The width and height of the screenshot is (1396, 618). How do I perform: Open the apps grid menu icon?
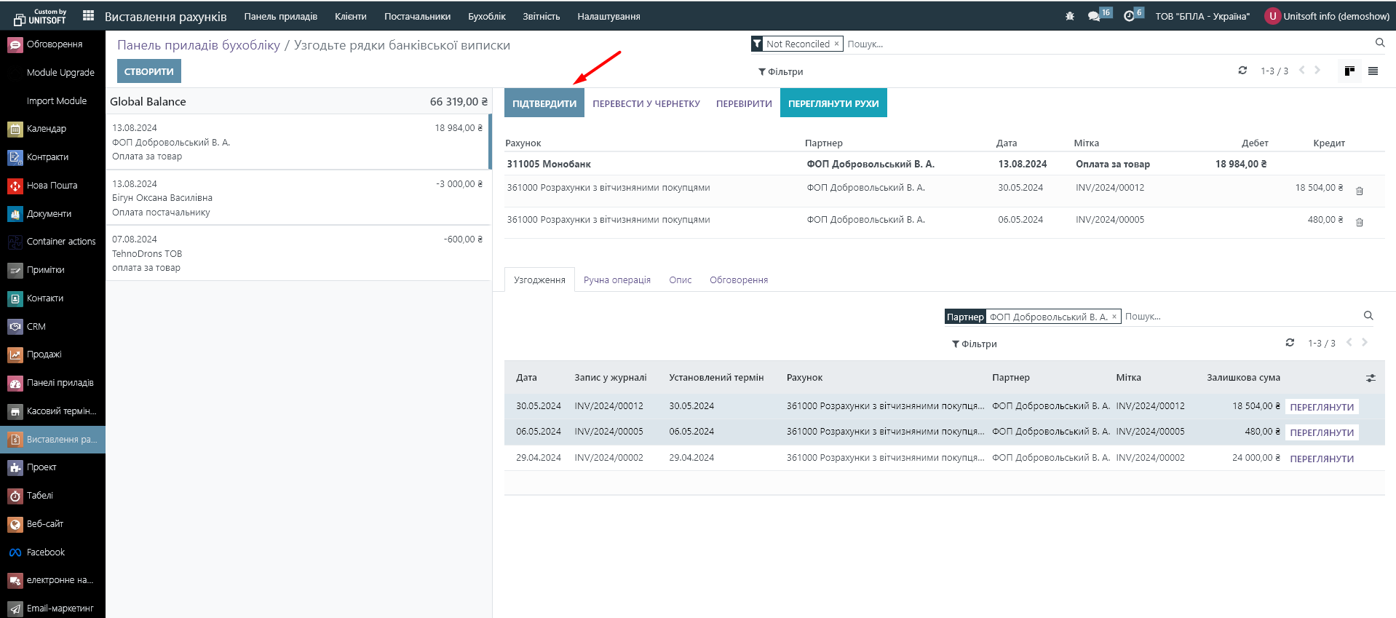coord(88,15)
